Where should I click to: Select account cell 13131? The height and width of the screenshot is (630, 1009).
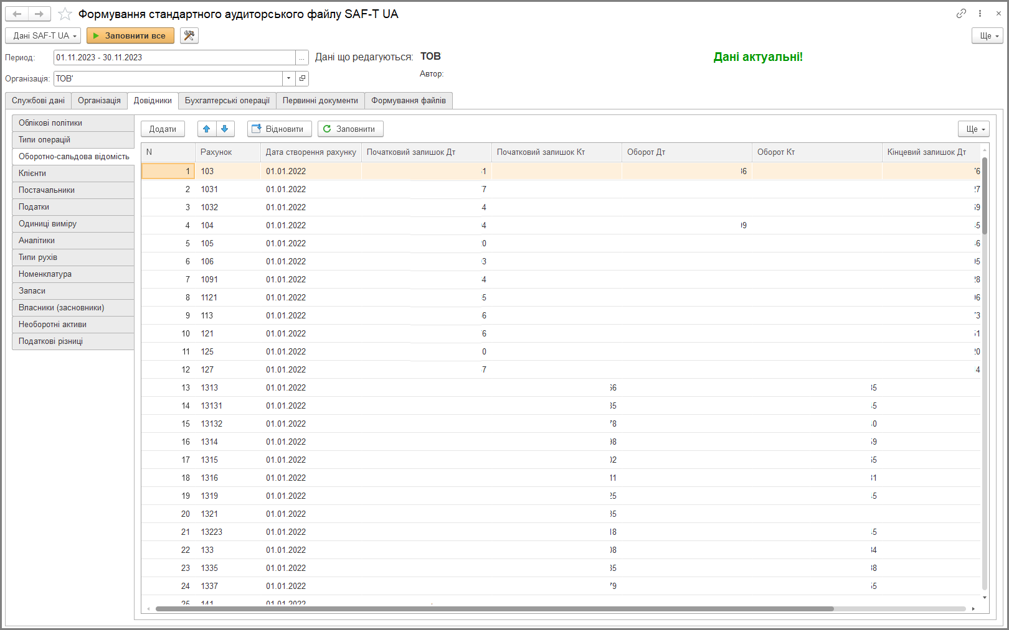(228, 405)
